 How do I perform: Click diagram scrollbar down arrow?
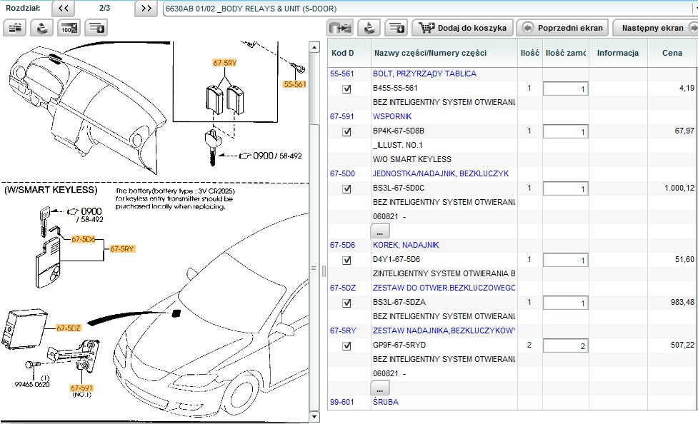click(x=314, y=417)
